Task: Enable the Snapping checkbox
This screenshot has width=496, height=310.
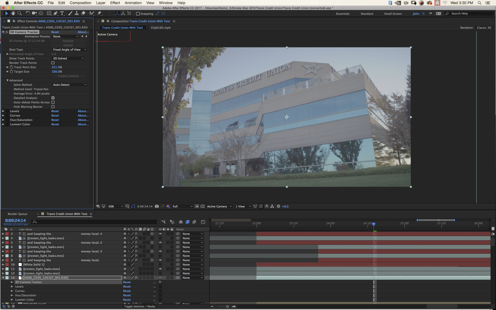Action: click(x=138, y=14)
